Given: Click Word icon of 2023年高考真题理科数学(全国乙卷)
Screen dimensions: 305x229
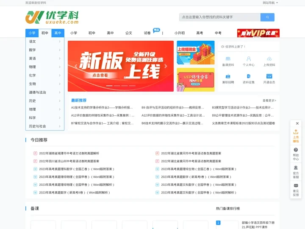Looking at the screenshot, I should pos(35,169).
